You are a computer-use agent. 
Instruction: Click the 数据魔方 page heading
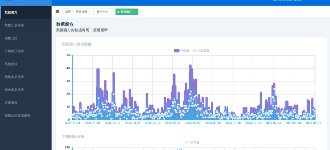(x=65, y=24)
